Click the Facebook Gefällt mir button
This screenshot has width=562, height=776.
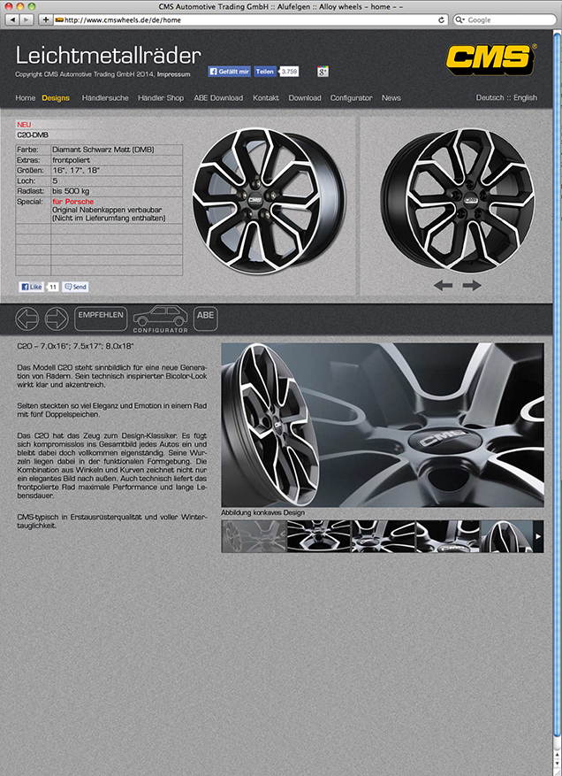coord(229,71)
